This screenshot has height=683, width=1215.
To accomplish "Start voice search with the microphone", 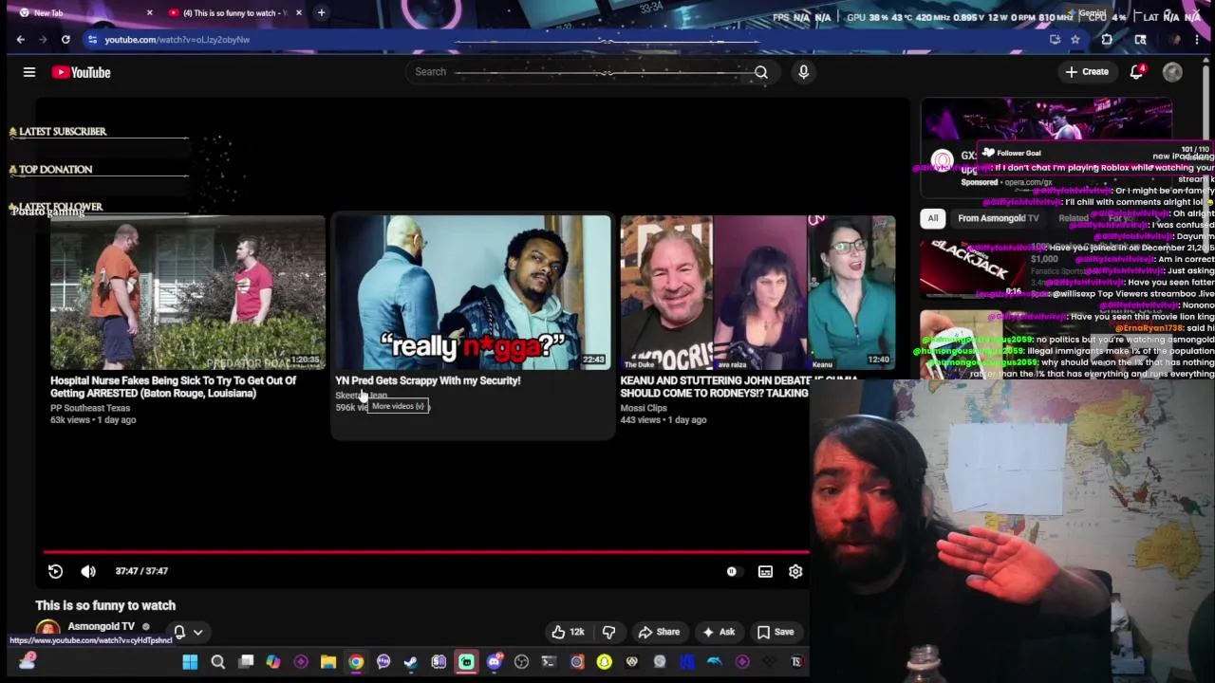I will (803, 72).
